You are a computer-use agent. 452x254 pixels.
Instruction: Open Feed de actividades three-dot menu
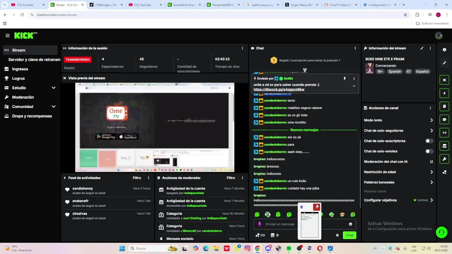coord(148,178)
